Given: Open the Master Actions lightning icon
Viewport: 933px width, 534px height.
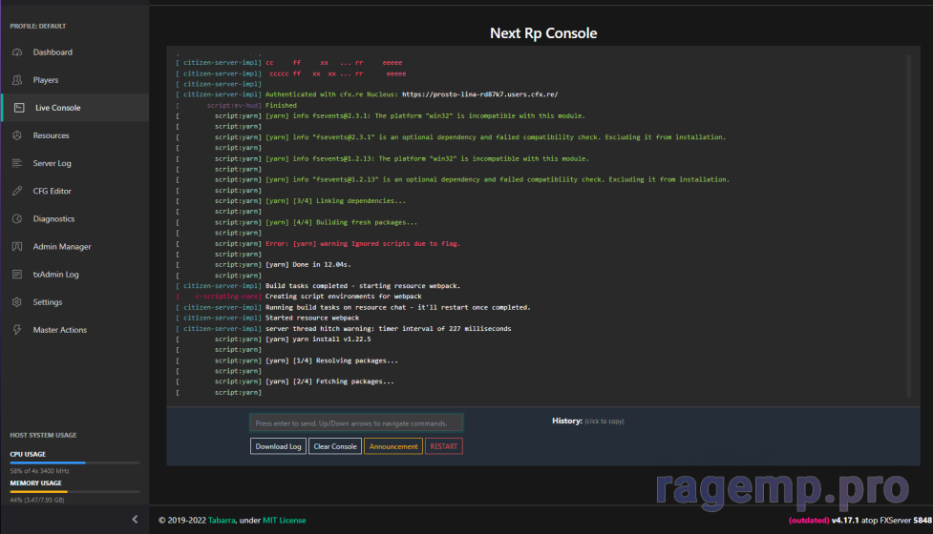Looking at the screenshot, I should point(17,330).
